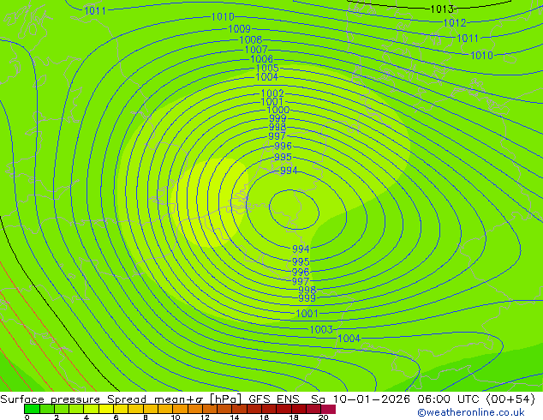Click the legend scale number 14

(x=235, y=417)
